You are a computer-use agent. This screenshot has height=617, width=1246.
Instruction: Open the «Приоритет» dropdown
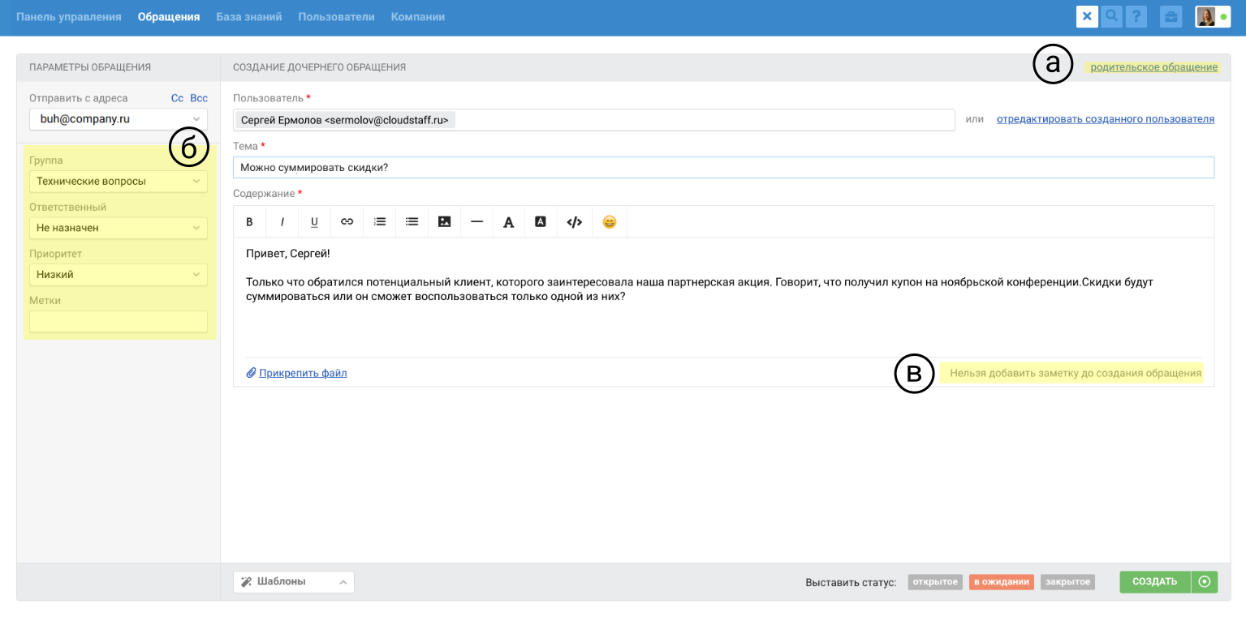(x=119, y=275)
